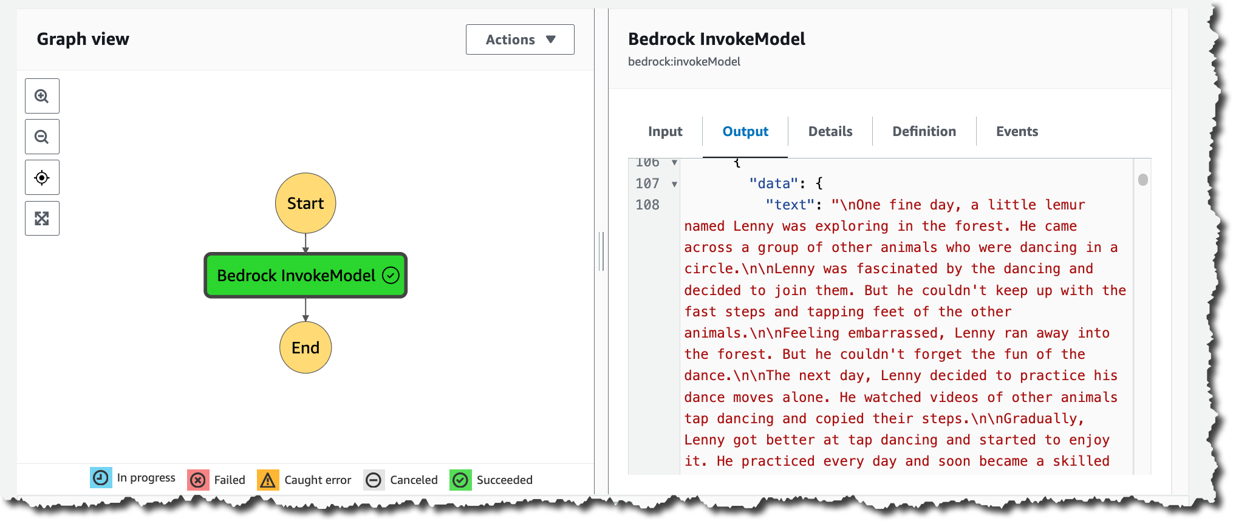Select the End node in the graph
This screenshot has height=521, width=1233.
[306, 347]
